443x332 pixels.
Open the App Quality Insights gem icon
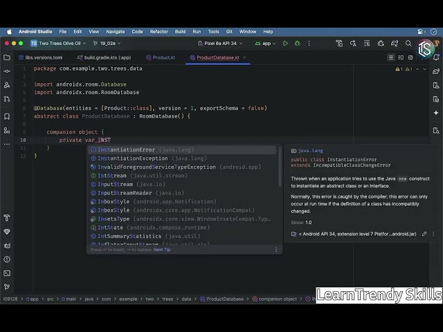(x=7, y=232)
